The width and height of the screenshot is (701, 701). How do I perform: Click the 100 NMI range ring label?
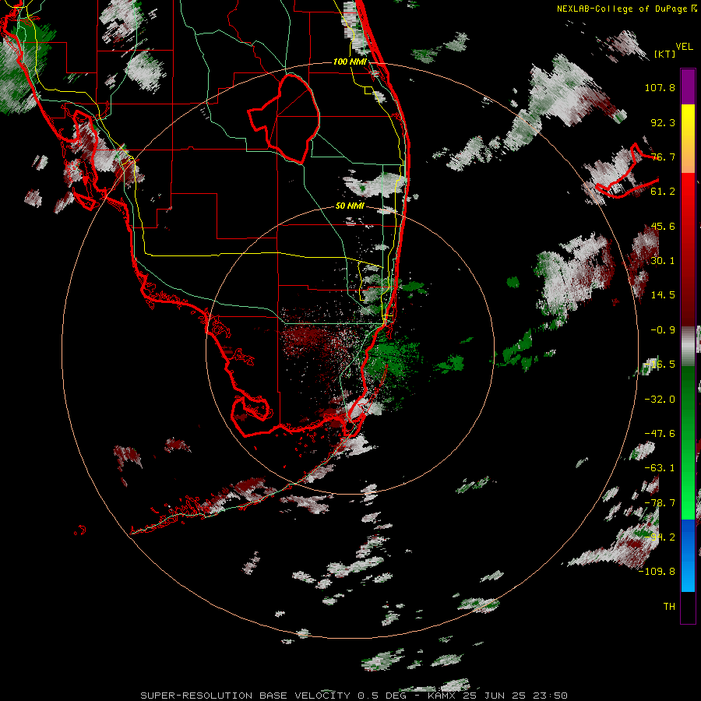pos(350,62)
